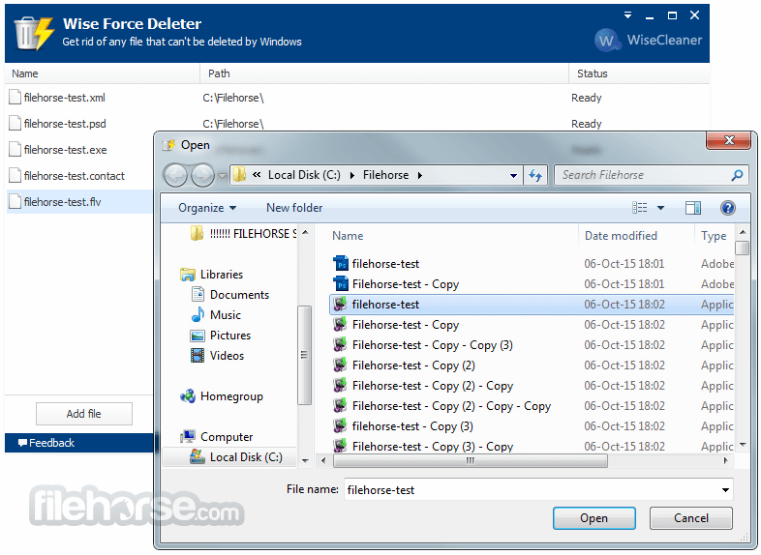
Task: Click the breadcrumb overflow double chevron
Action: pos(257,175)
